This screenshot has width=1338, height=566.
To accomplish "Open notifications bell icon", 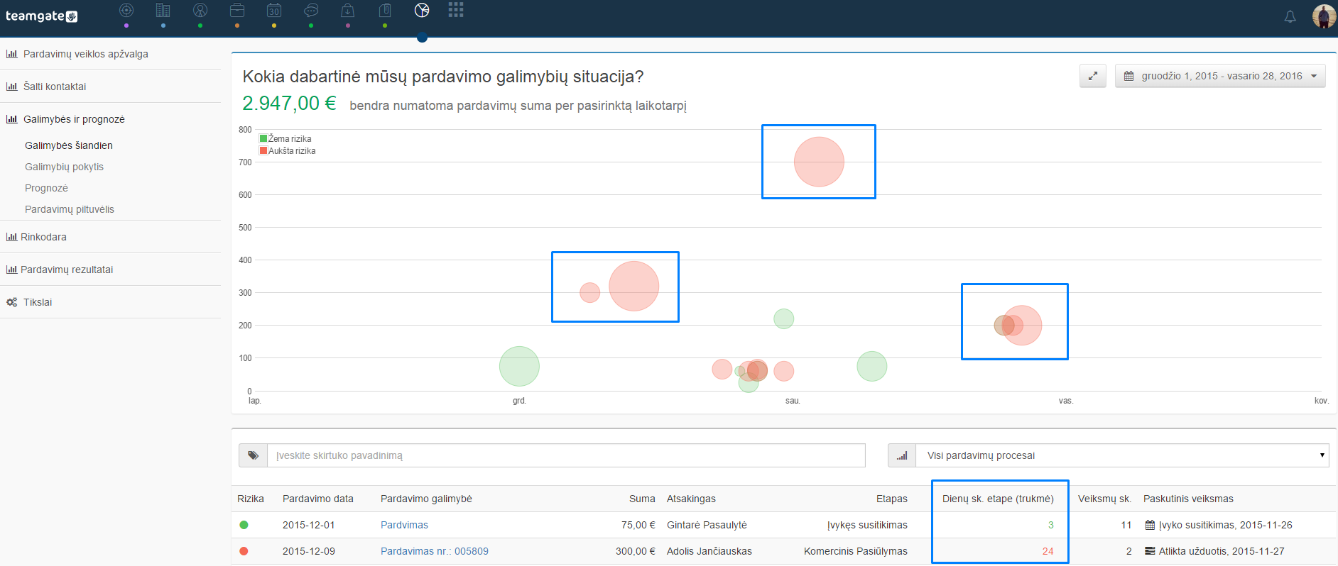I will [x=1290, y=16].
